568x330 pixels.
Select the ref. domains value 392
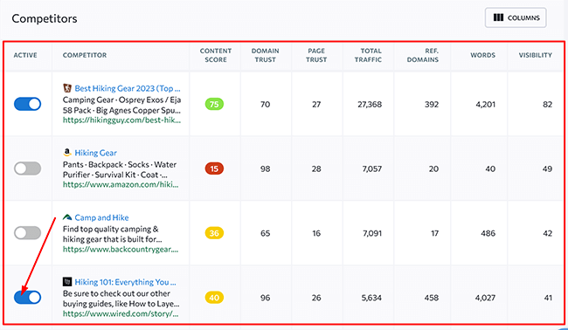click(x=432, y=104)
